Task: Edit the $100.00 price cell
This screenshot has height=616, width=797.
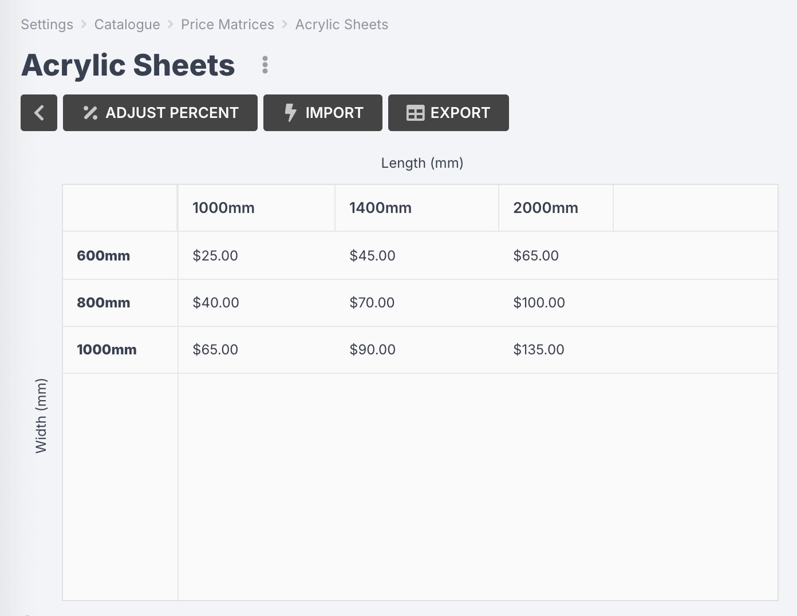Action: coord(556,303)
